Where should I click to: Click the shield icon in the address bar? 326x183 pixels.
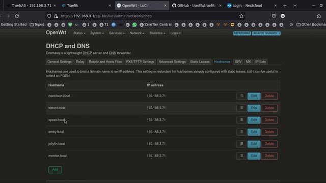[x=49, y=16]
